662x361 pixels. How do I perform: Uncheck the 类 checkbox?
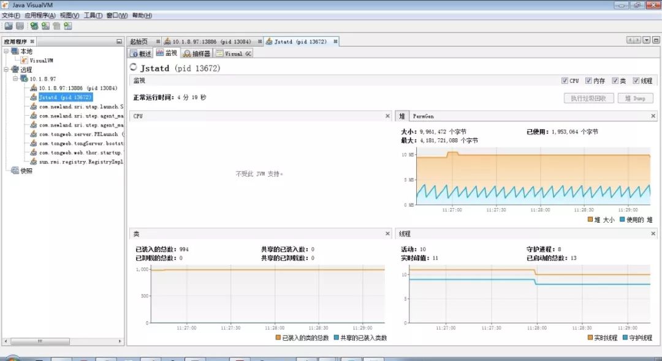pyautogui.click(x=615, y=80)
